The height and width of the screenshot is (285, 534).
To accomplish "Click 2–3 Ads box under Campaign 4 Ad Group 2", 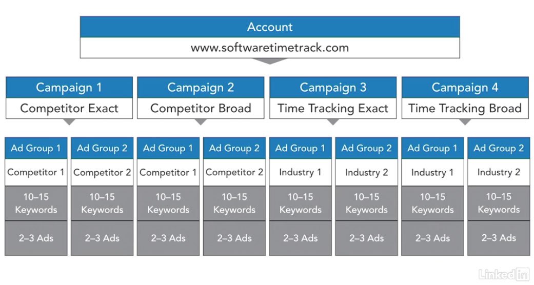I will coord(499,238).
